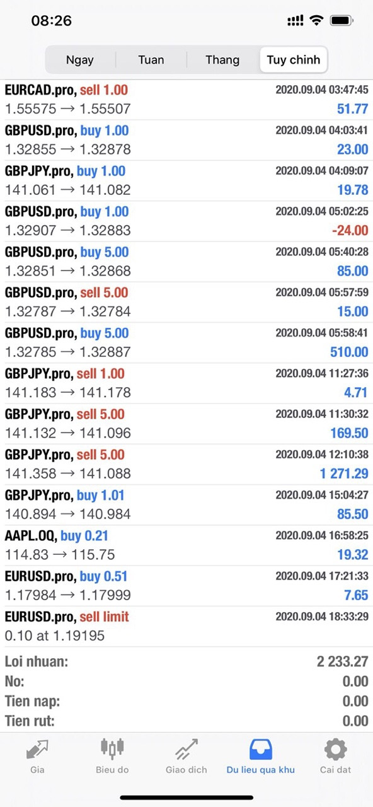Tap the EURUSD.pro buy 0.51 trade
Viewport: 373px width, 807px height.
pyautogui.click(x=186, y=586)
